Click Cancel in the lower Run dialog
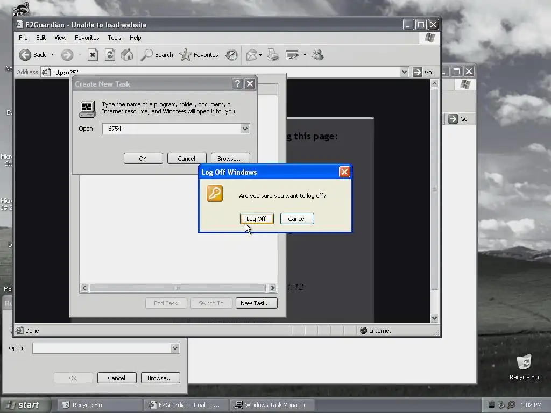551x413 pixels. (117, 378)
